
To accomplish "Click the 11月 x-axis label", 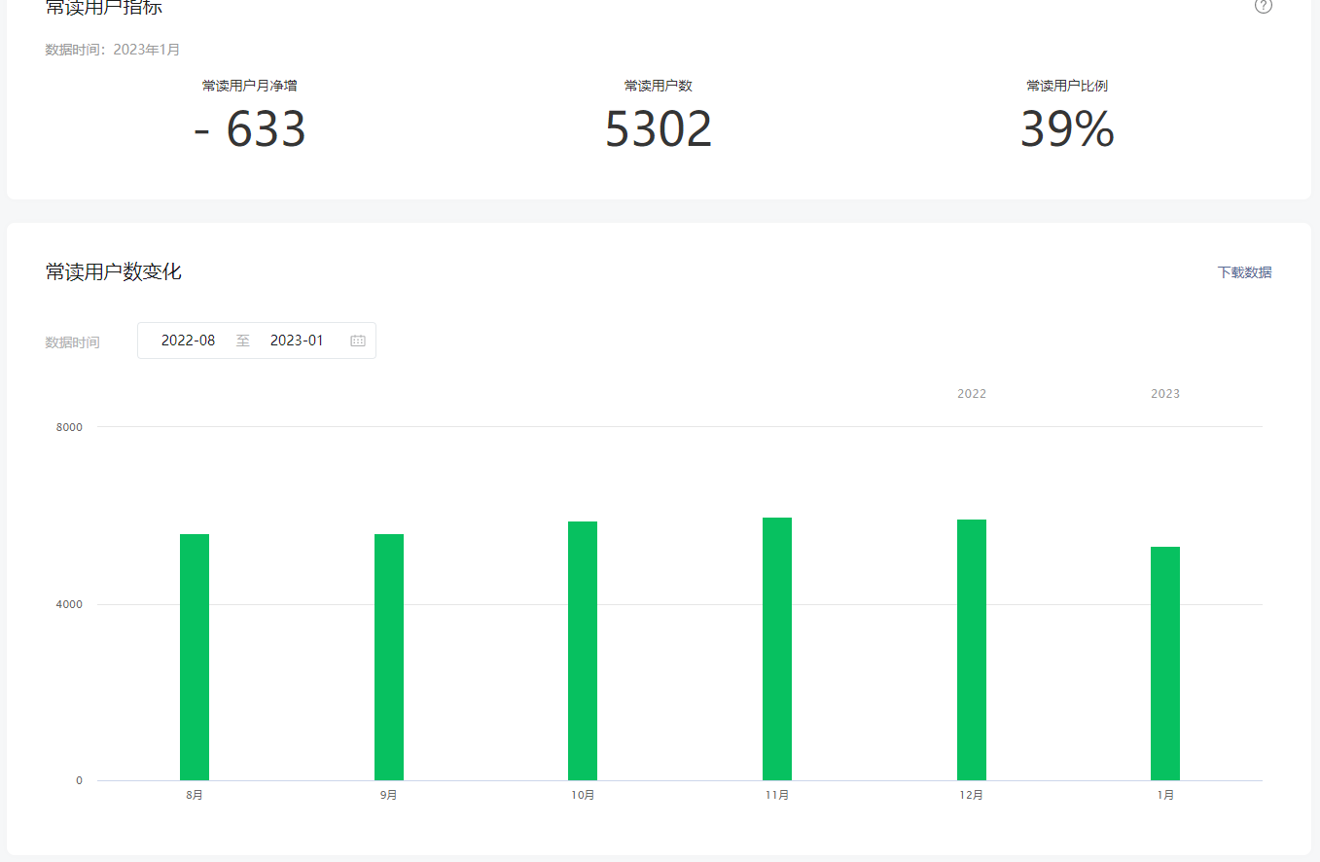I will pos(777,795).
